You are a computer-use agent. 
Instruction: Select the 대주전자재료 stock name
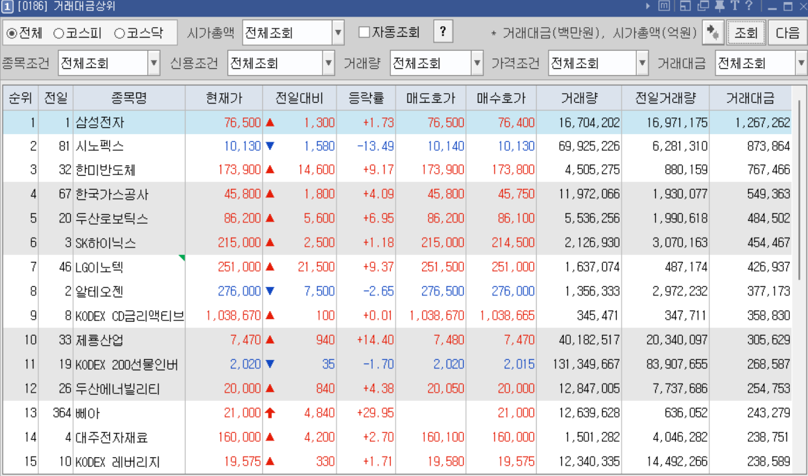pyautogui.click(x=112, y=437)
